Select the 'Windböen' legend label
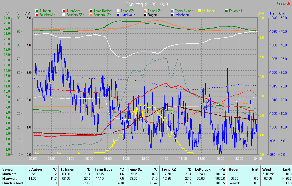292x186 pixels. (182, 15)
